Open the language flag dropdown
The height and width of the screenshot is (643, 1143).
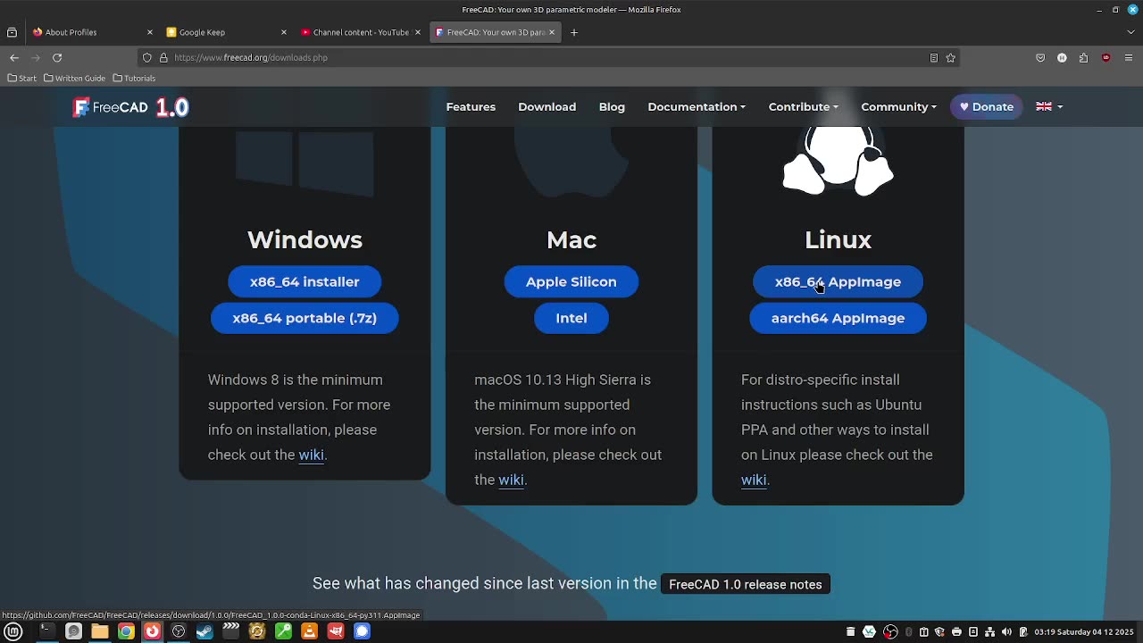(x=1049, y=106)
